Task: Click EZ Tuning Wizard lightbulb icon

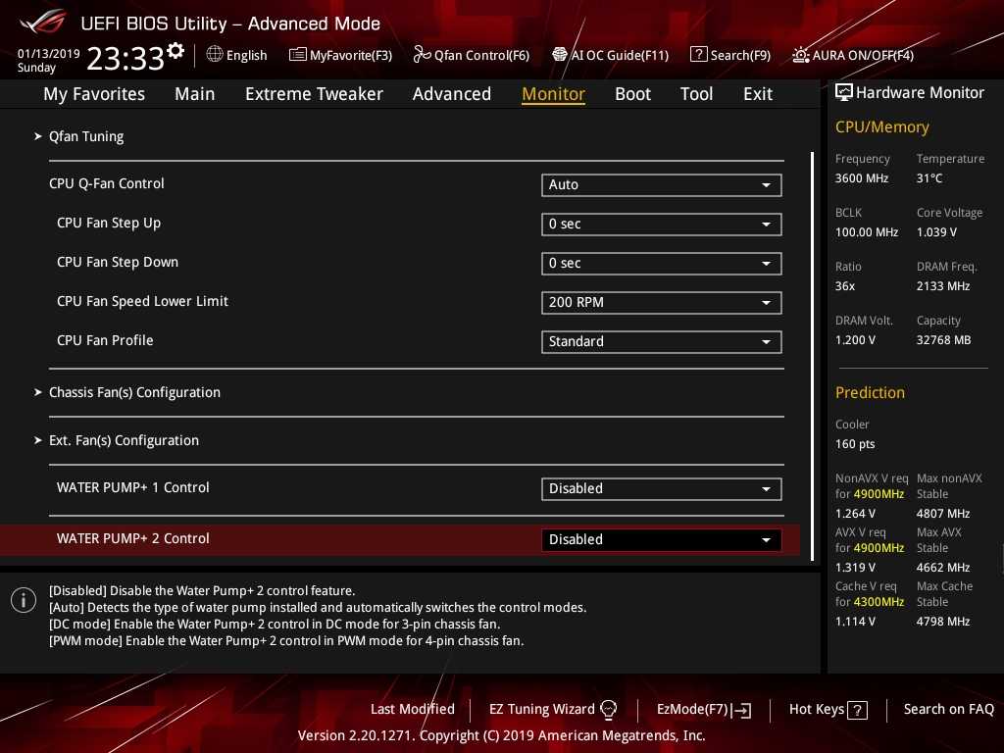Action: click(609, 710)
